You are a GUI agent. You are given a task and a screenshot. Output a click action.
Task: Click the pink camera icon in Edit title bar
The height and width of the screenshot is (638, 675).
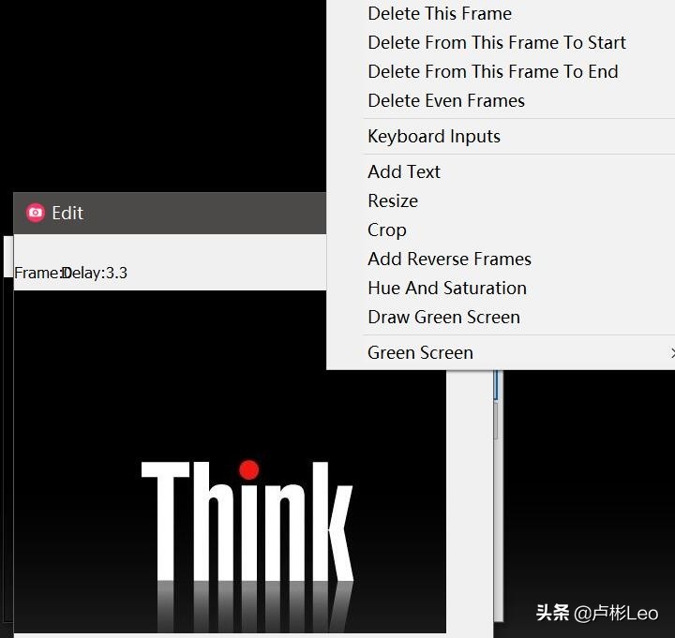(36, 213)
